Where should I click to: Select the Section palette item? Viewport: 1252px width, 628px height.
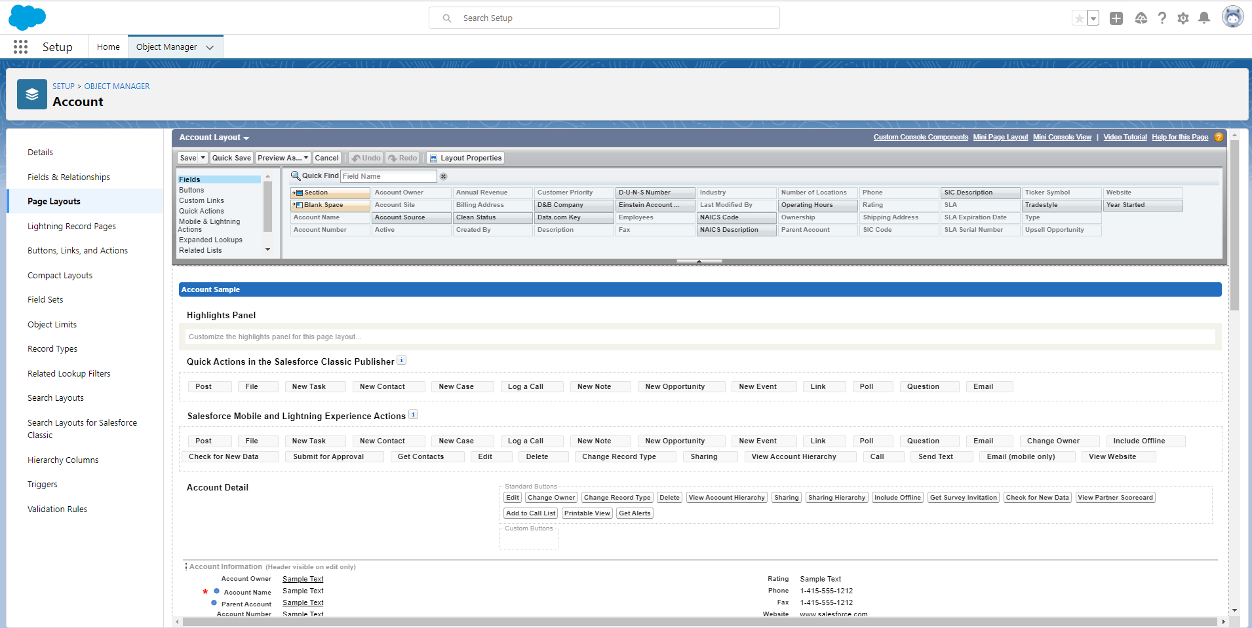pos(330,193)
